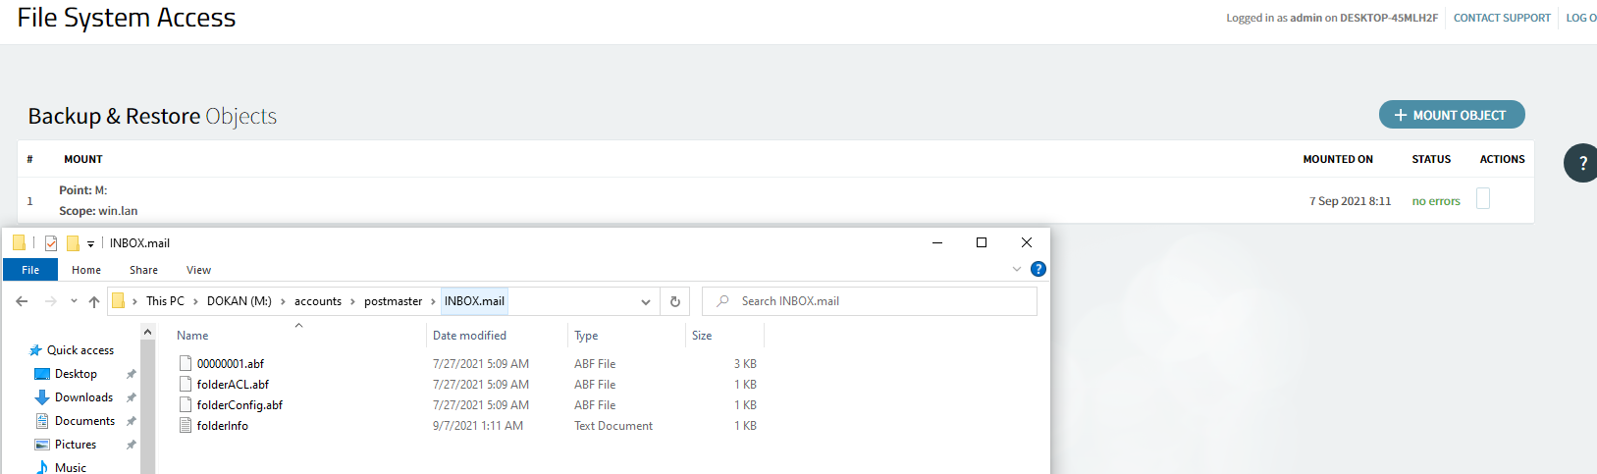Open the Share ribbon tab
Viewport: 1597px width, 474px height.
tap(143, 270)
